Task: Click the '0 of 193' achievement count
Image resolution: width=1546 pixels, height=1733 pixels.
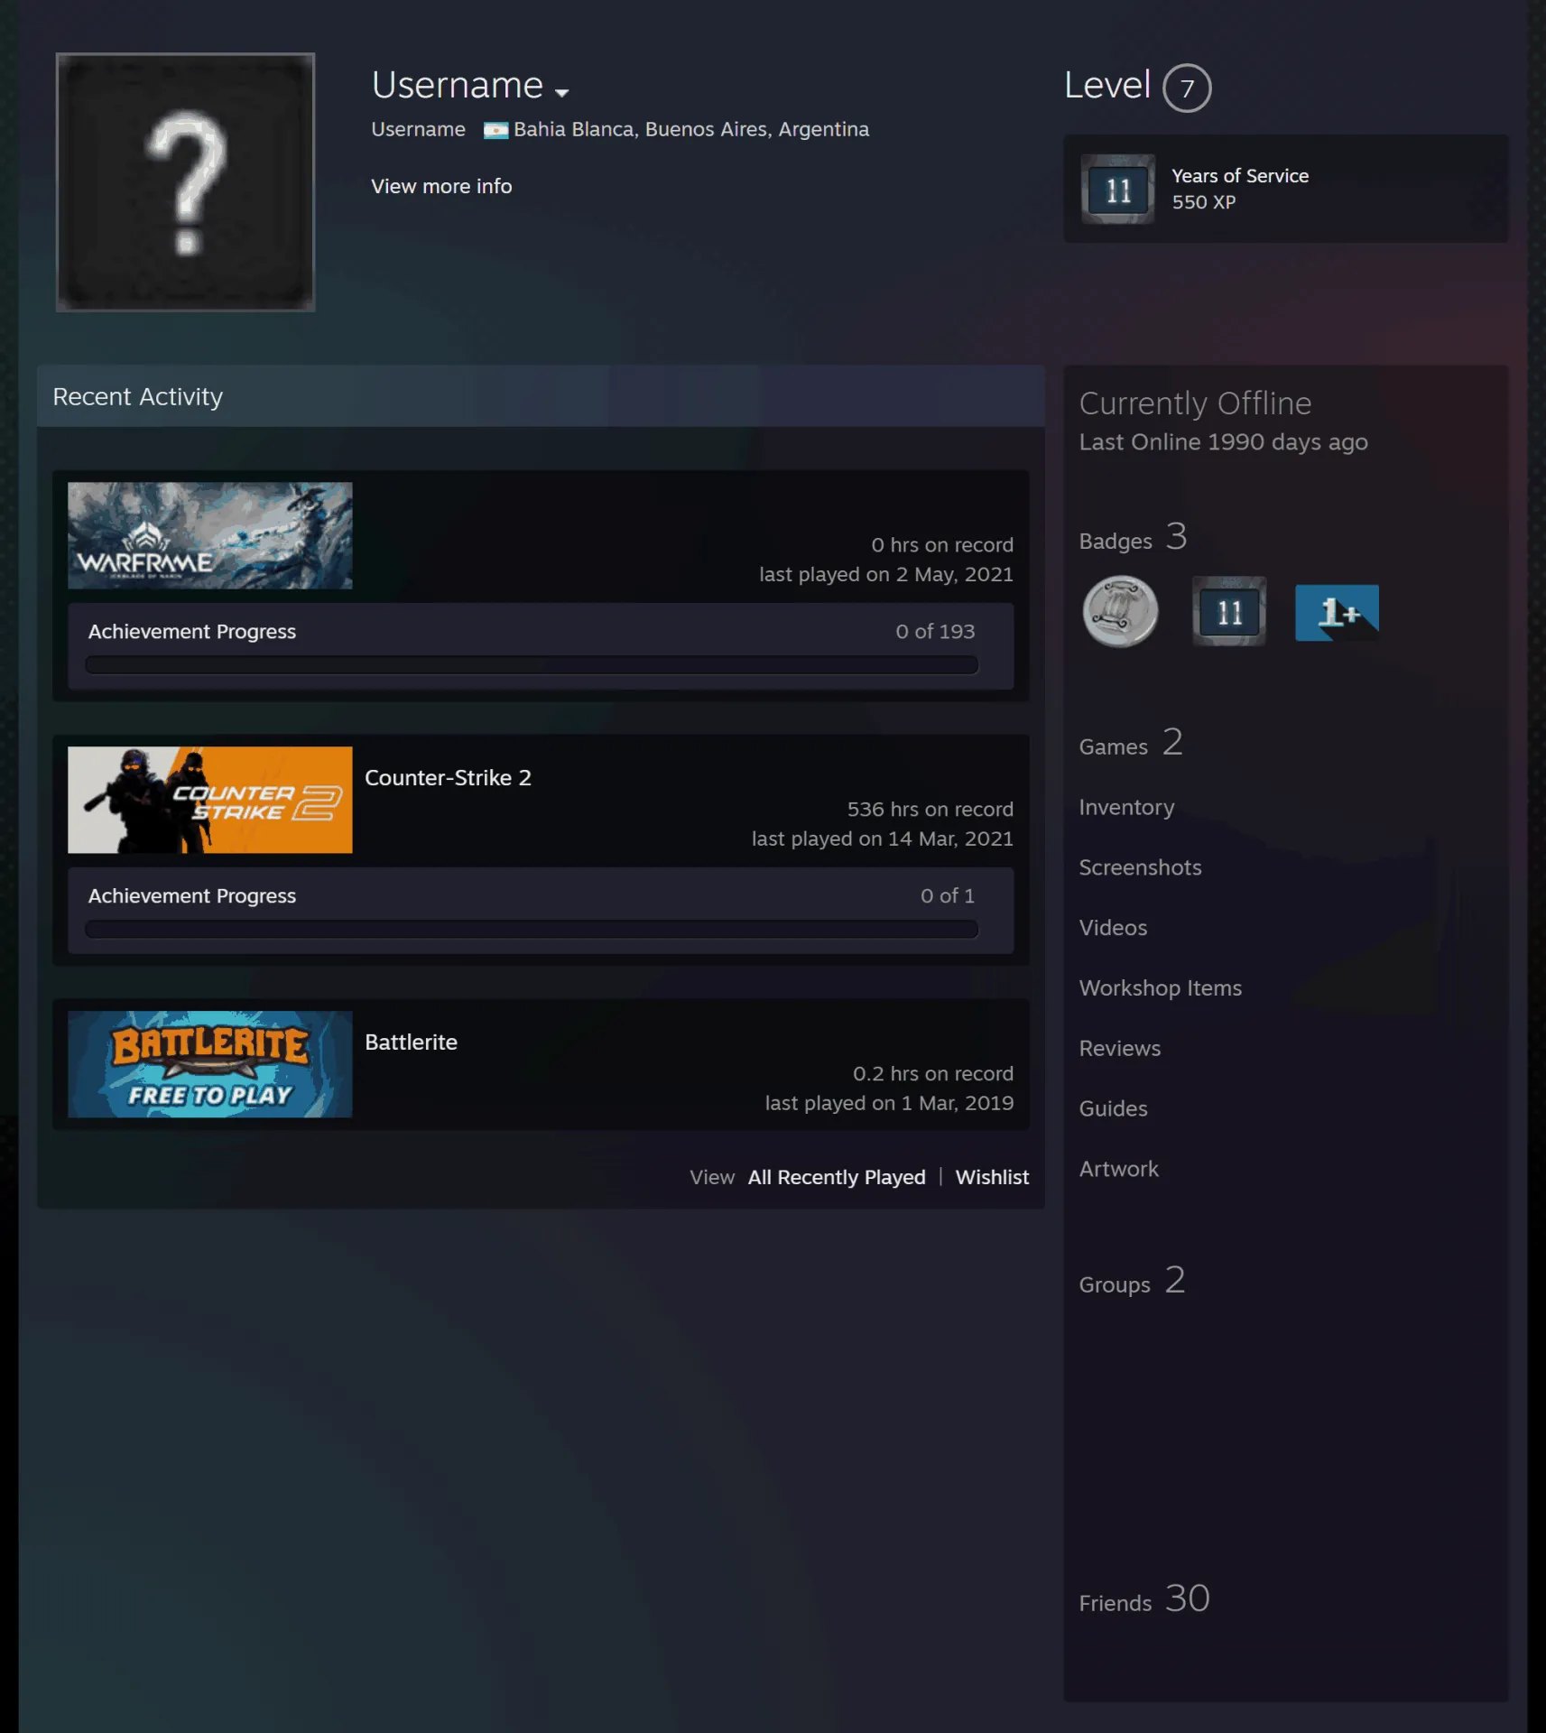Action: coord(935,632)
